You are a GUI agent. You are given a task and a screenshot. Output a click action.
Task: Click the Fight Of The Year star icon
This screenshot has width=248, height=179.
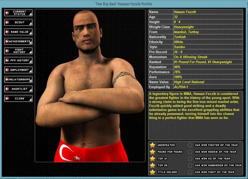click(190, 172)
